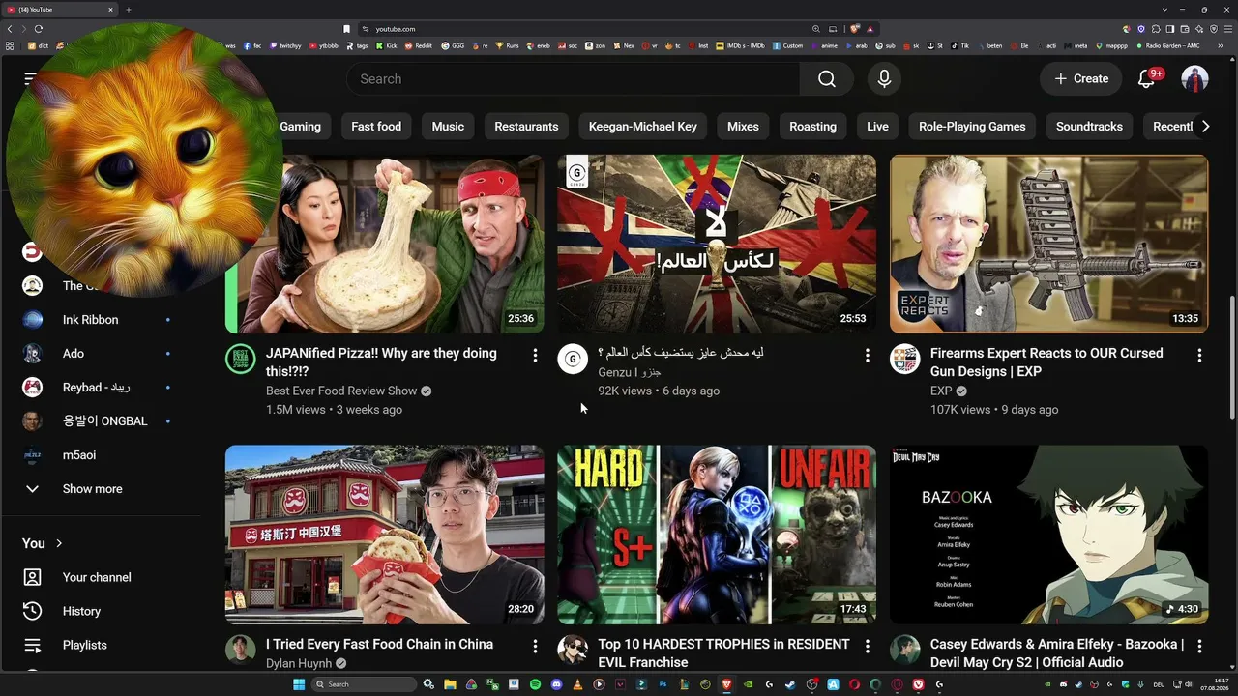Start voice search with the microphone
The image size is (1238, 696).
(x=884, y=79)
